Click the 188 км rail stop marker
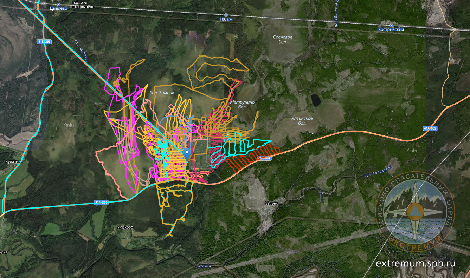This screenshot has width=470, height=278. tap(226, 15)
